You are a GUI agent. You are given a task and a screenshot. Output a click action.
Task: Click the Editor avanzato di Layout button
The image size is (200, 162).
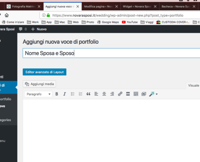44,72
